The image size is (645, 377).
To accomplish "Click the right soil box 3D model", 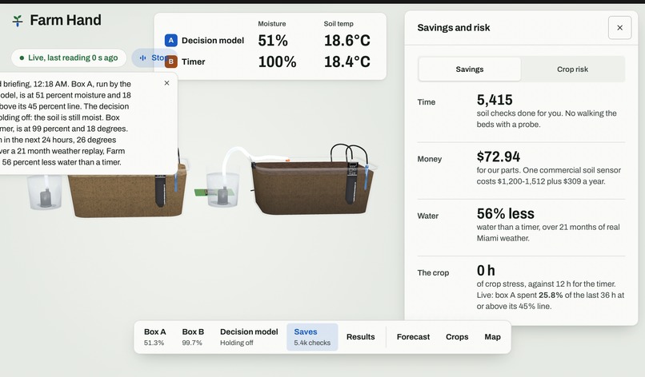I will (312, 188).
